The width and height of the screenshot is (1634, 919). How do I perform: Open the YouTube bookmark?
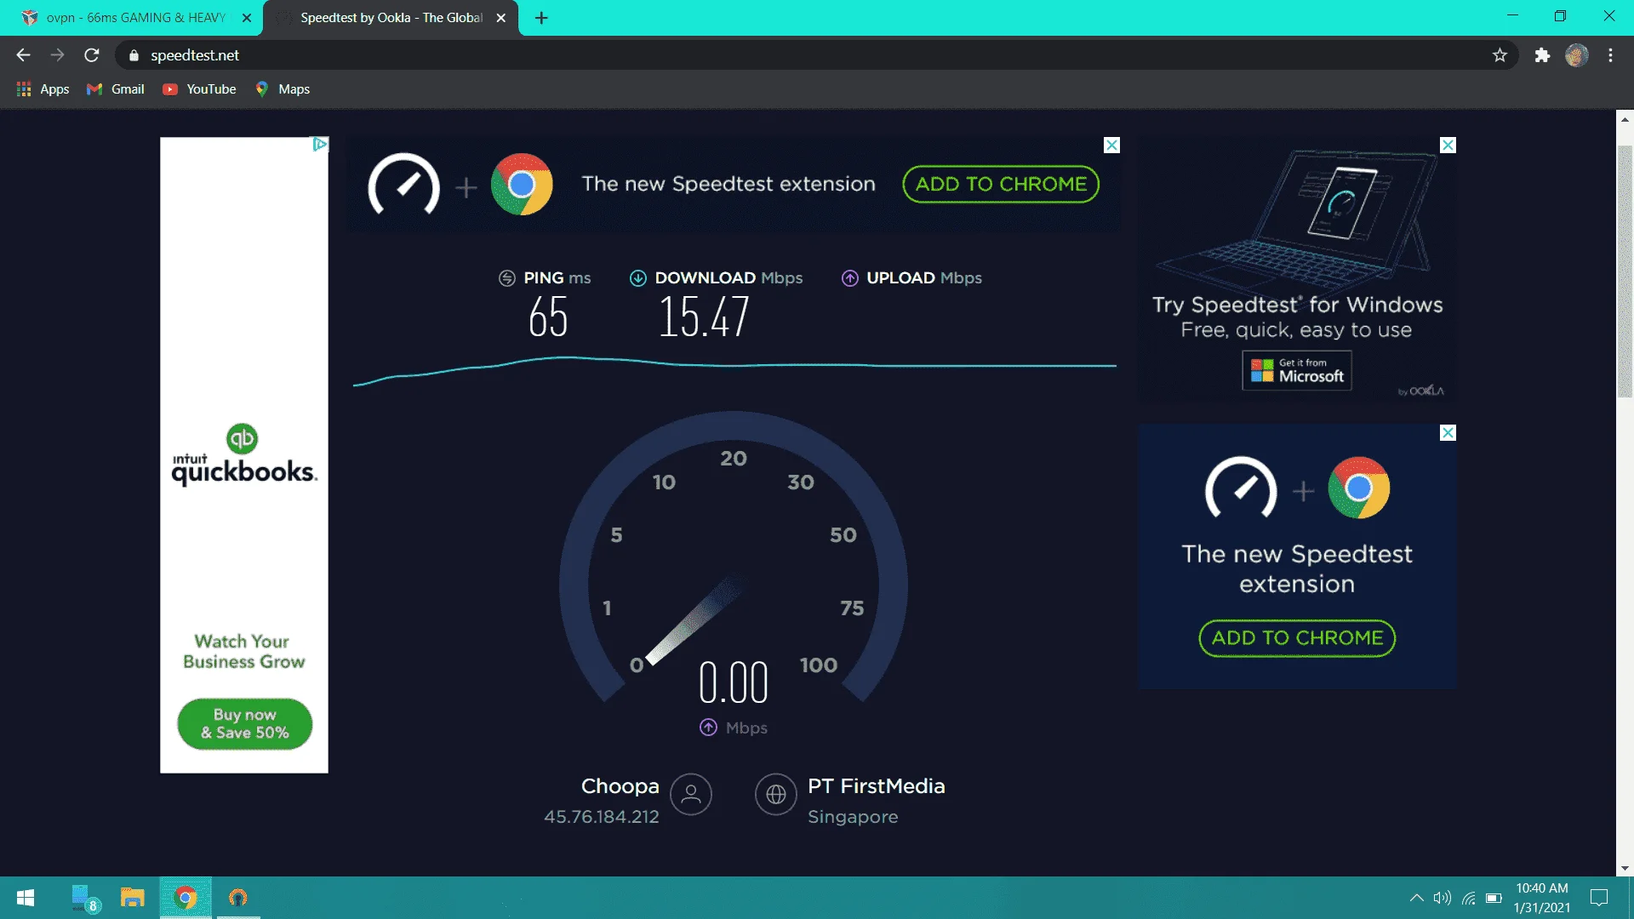coord(199,89)
